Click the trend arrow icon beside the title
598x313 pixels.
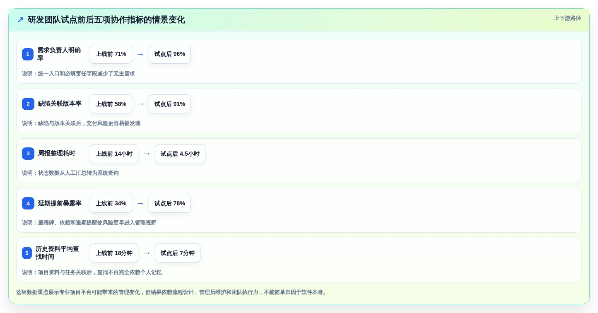coord(20,20)
